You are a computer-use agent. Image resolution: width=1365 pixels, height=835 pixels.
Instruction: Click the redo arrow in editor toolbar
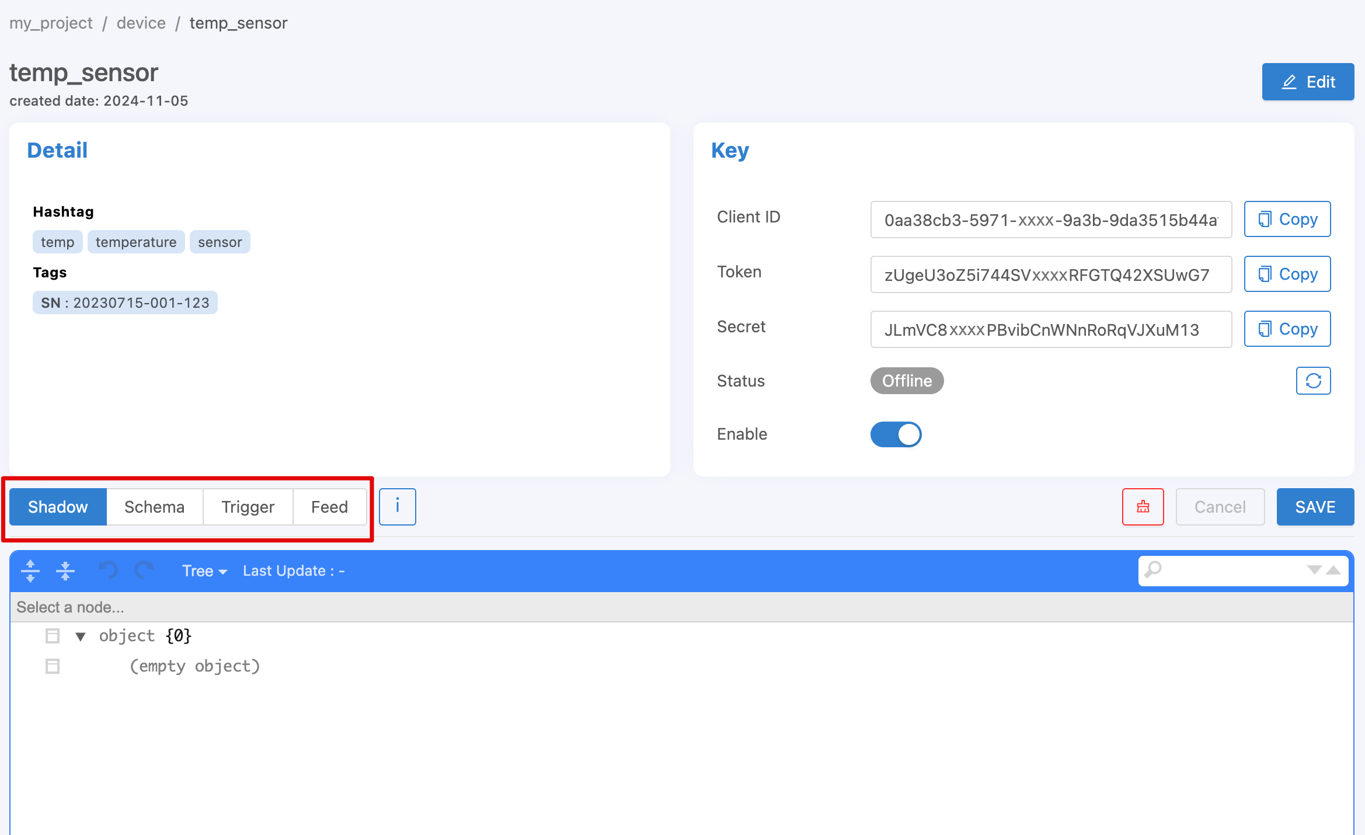coord(144,569)
